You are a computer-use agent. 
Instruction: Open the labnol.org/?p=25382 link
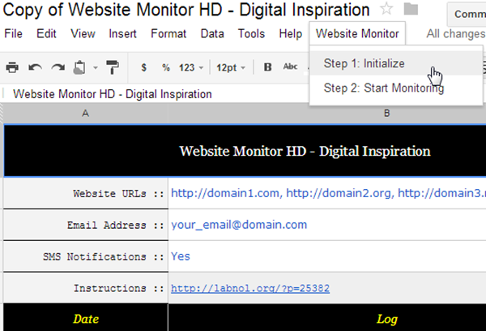point(250,289)
